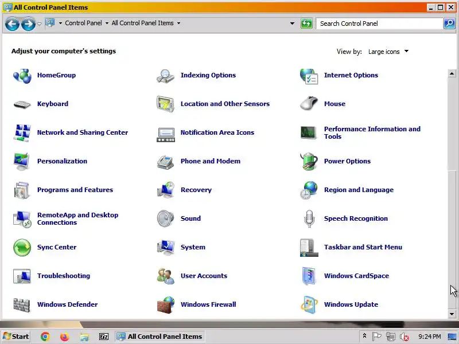Click the Mouse icon
The height and width of the screenshot is (344, 459).
click(309, 104)
